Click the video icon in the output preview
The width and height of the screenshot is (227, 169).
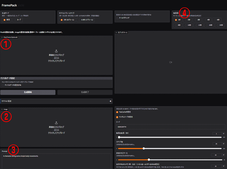(171, 62)
